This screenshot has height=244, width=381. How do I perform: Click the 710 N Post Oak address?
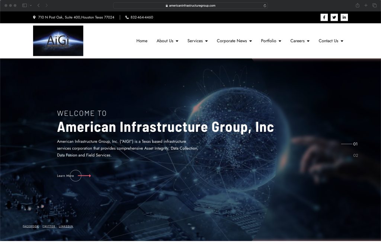[76, 17]
